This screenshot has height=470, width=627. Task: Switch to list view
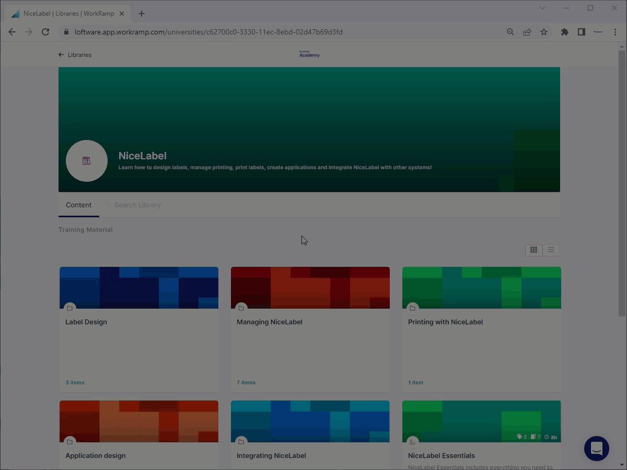pyautogui.click(x=551, y=250)
